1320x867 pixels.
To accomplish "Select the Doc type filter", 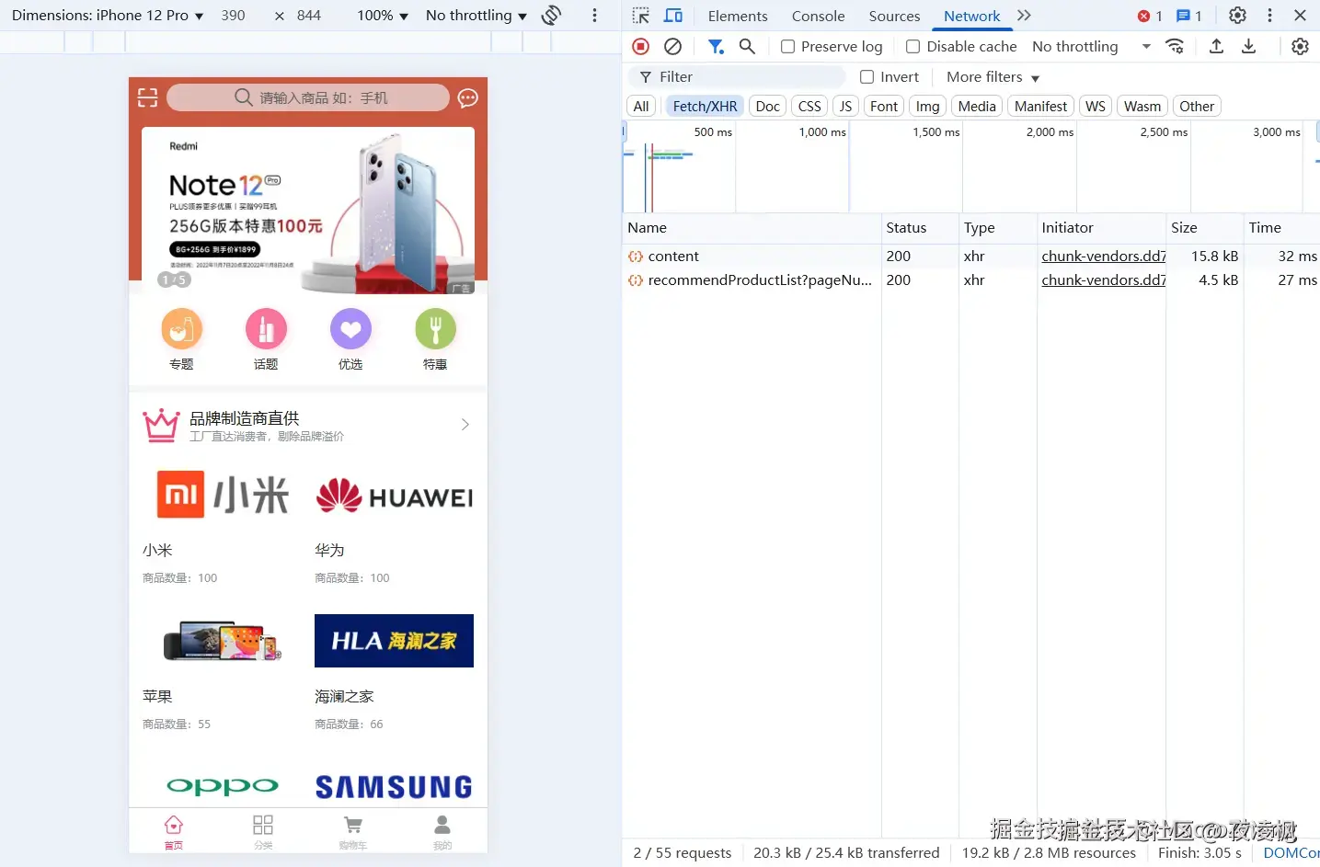I will 768,107.
